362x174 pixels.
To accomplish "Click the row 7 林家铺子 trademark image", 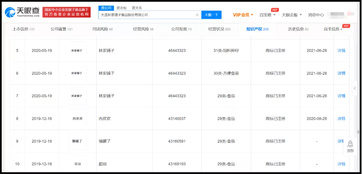I will pyautogui.click(x=77, y=96).
